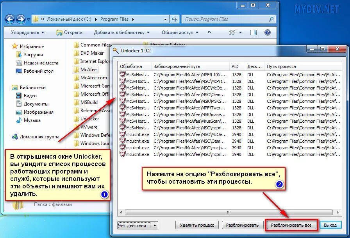Show more toolbar commands chevron
Viewport: 350px width, 238px height.
tap(209, 32)
